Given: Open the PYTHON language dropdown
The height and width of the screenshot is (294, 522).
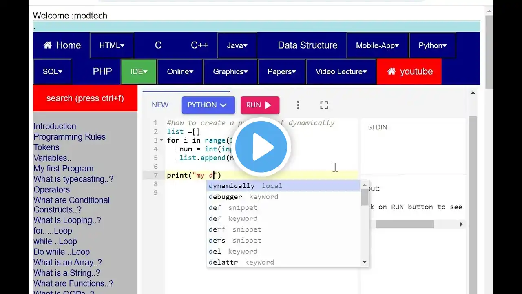Looking at the screenshot, I should 208,105.
